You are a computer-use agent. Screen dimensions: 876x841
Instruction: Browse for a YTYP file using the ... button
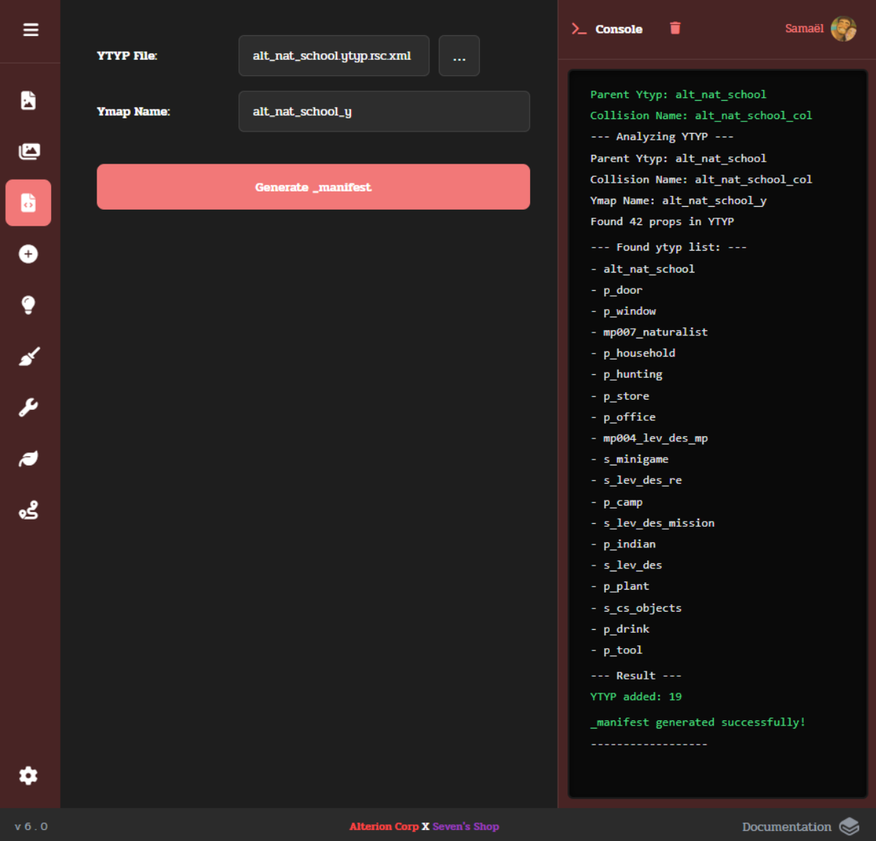click(x=458, y=56)
